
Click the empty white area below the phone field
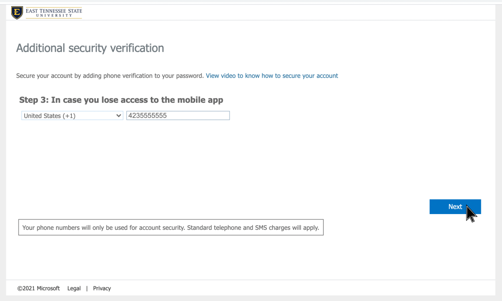coord(181,162)
